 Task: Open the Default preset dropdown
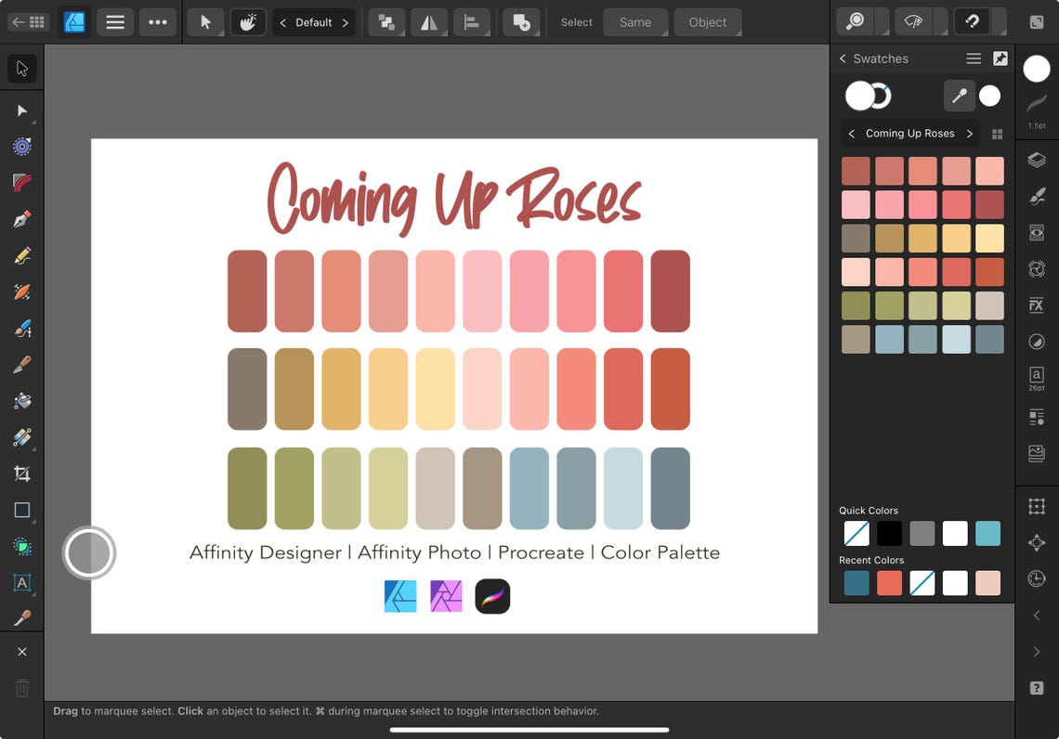pos(313,21)
